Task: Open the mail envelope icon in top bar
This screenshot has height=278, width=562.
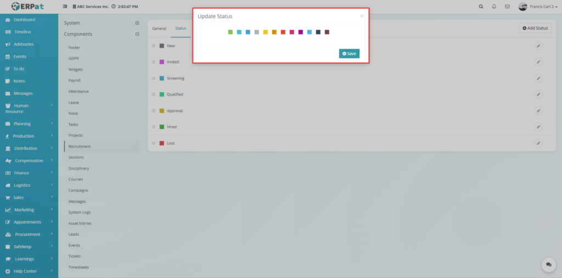Action: pyautogui.click(x=507, y=7)
